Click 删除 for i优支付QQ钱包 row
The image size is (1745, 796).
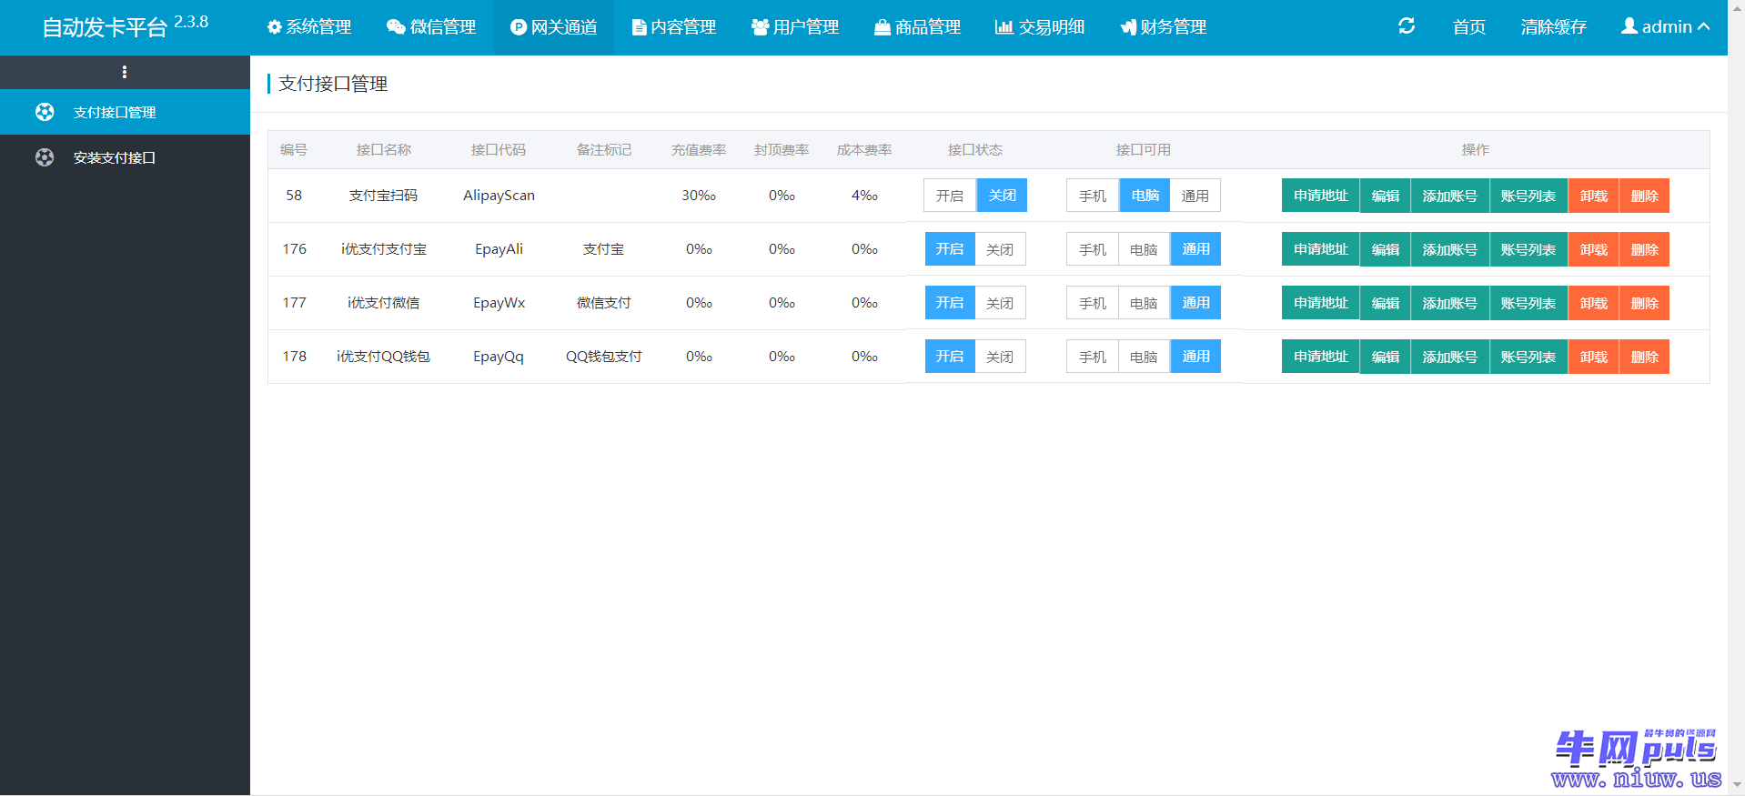coord(1644,357)
